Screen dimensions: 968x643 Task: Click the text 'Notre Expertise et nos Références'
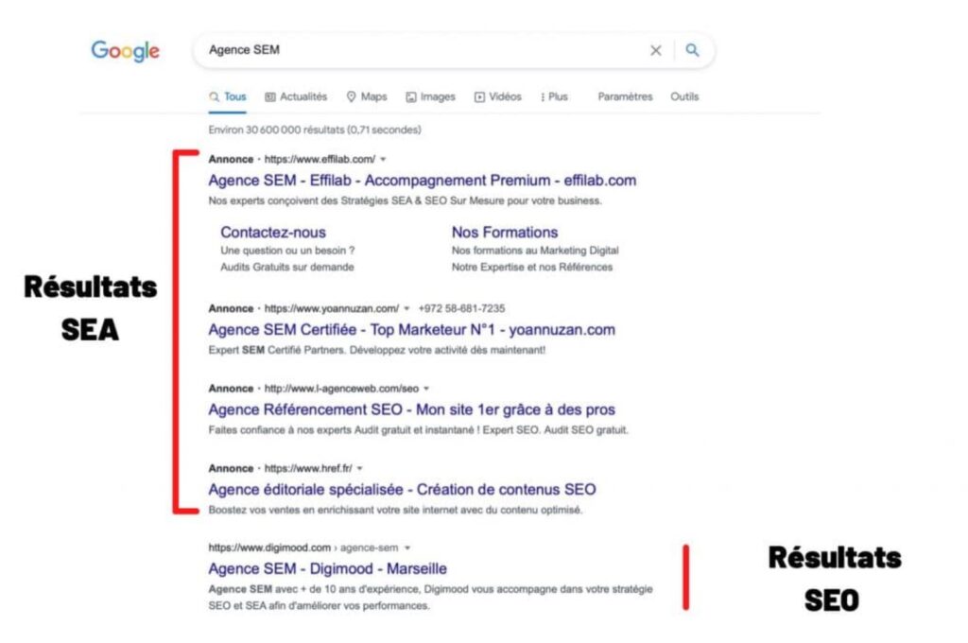tap(532, 268)
